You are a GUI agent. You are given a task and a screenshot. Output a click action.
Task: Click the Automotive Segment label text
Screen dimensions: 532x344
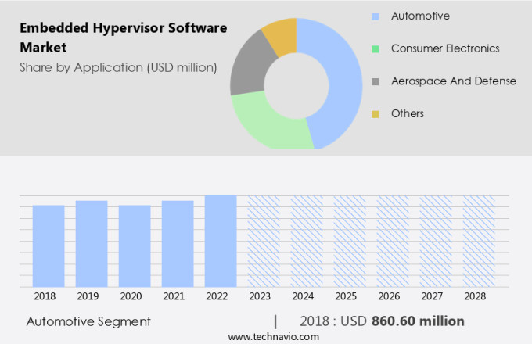point(88,321)
